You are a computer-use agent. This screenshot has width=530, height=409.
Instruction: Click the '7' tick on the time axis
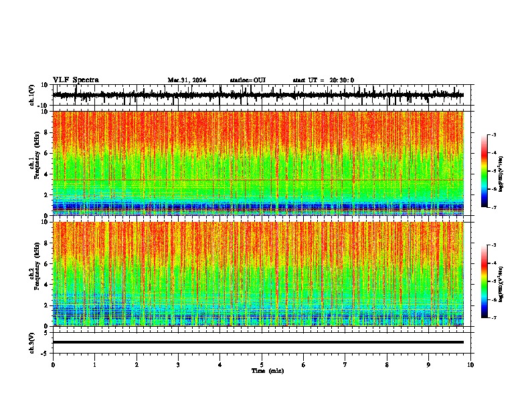coord(345,365)
